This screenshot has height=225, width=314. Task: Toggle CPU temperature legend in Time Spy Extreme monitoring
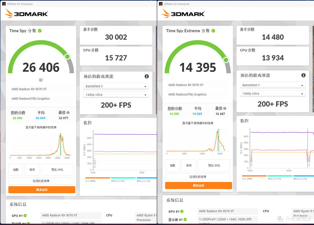click(x=280, y=177)
